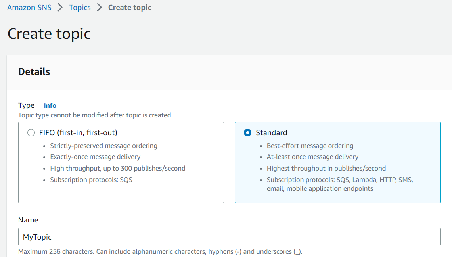The image size is (452, 257).
Task: Click 'Subscription protocols: SQS, Lambda, HTTP, SMS' bullet
Action: point(340,184)
